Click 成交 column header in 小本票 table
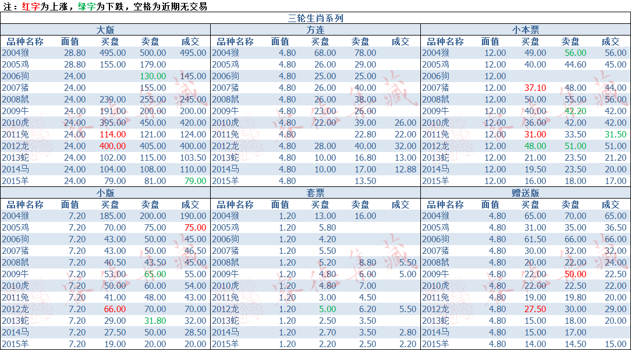The height and width of the screenshot is (350, 631). [x=611, y=41]
